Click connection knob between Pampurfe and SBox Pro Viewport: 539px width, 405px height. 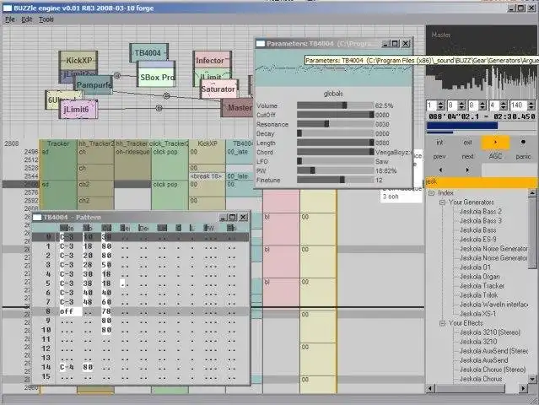(117, 76)
